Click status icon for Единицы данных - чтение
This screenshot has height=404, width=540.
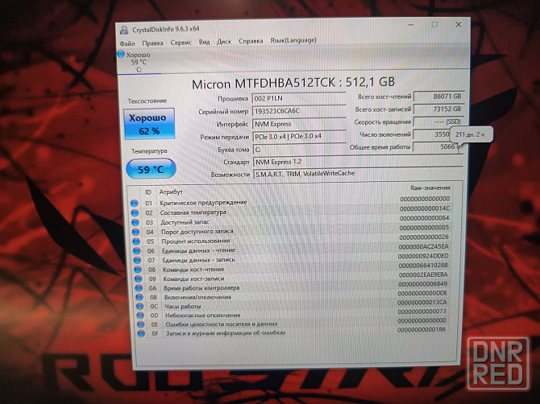coord(137,251)
